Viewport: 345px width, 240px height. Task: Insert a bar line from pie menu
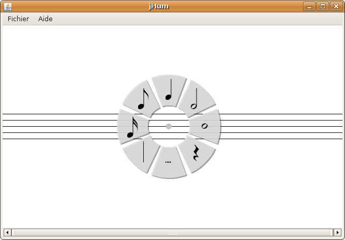(141, 154)
